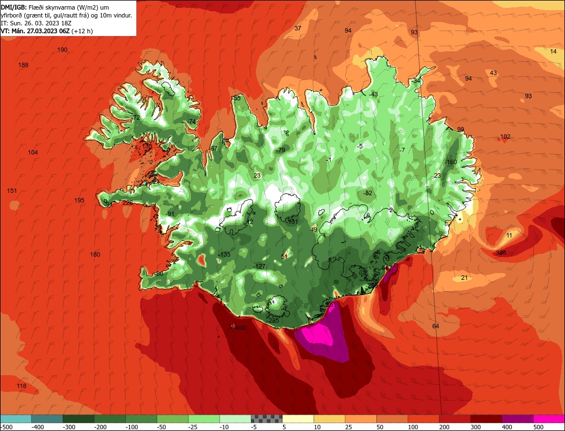Select the map value 49

click(x=314, y=230)
